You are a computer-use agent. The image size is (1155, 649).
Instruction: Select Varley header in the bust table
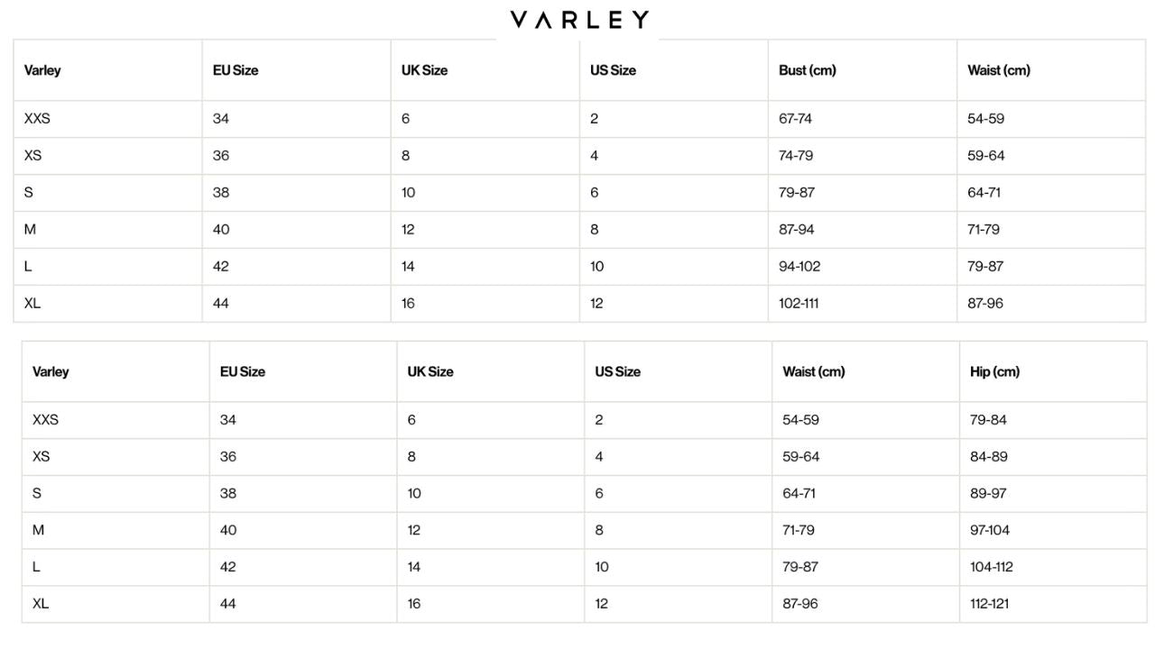(42, 70)
